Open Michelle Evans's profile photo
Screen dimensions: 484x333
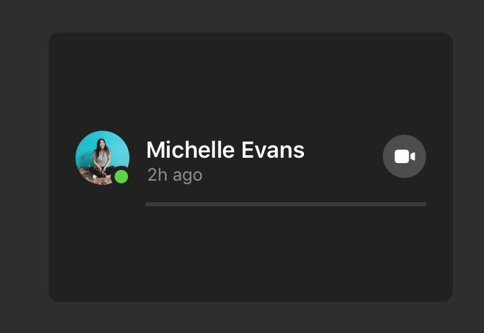pyautogui.click(x=102, y=158)
